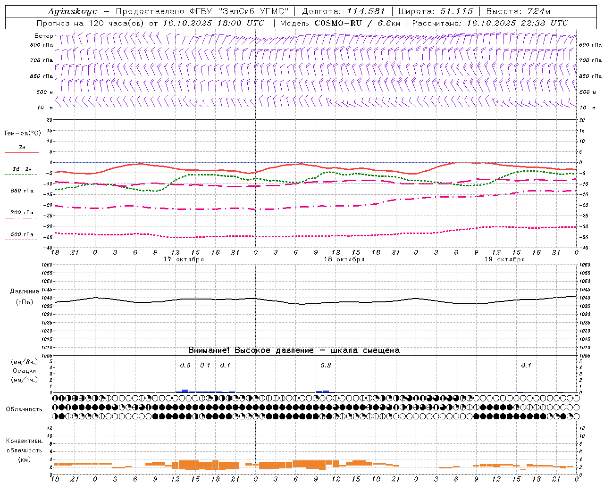Click the pink dotted legend line under '500 гПа'
The height and width of the screenshot is (483, 604).
coord(21,240)
